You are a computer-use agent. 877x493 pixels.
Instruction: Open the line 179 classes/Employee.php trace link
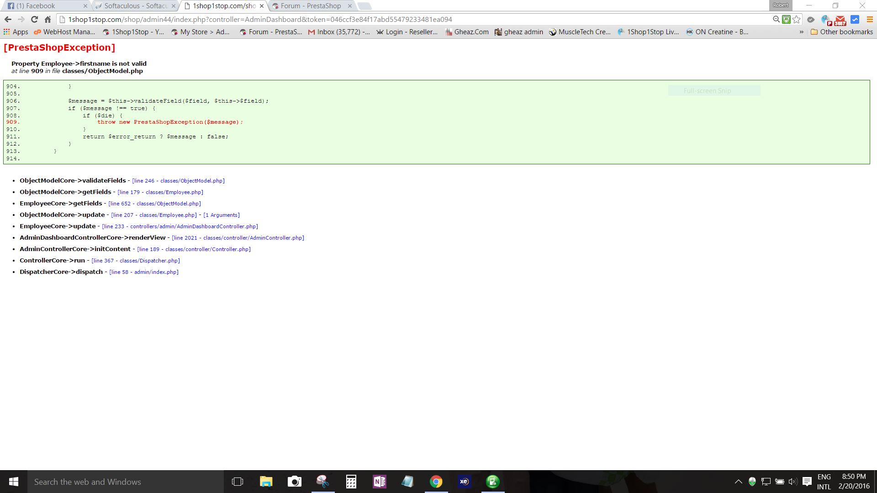point(160,192)
